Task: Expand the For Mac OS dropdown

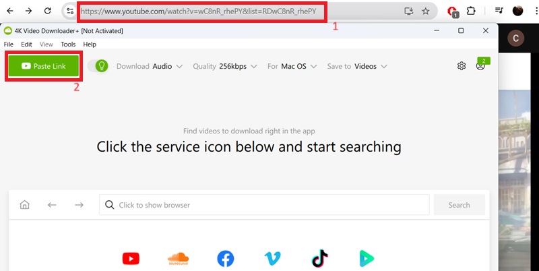Action: tap(291, 66)
